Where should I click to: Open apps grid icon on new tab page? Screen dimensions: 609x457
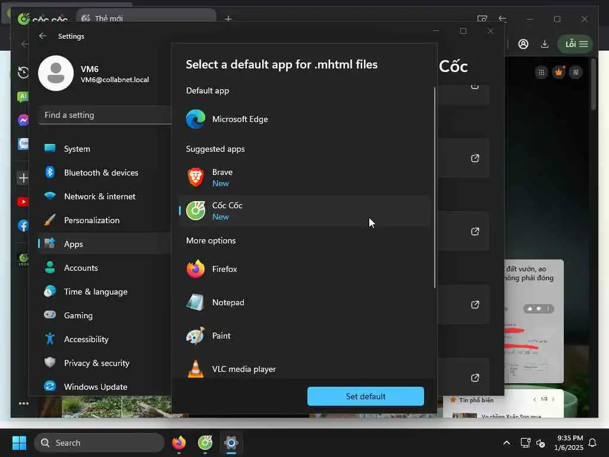(541, 72)
